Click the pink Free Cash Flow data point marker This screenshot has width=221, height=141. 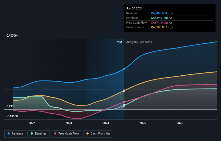[124, 102]
